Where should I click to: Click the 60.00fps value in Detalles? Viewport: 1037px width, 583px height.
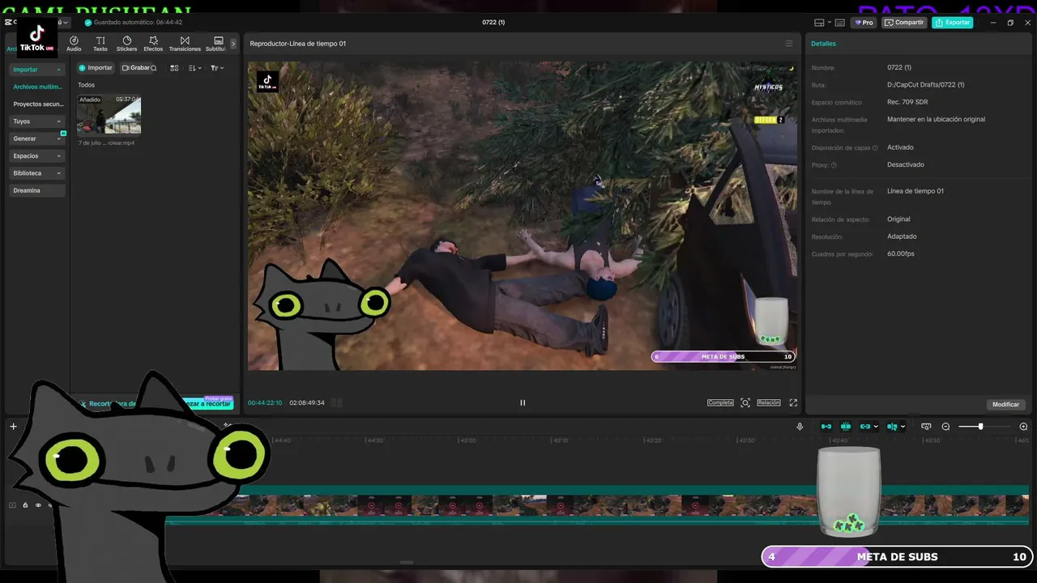(x=901, y=254)
